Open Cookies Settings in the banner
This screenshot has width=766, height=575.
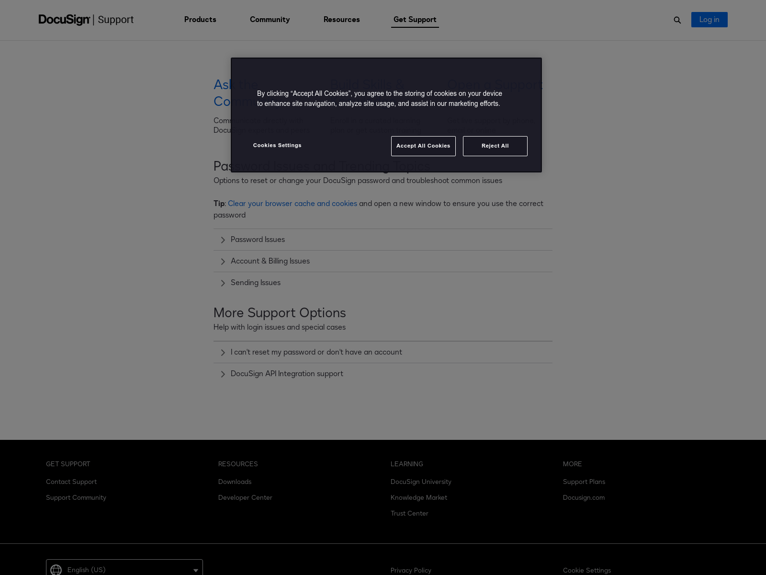[277, 145]
